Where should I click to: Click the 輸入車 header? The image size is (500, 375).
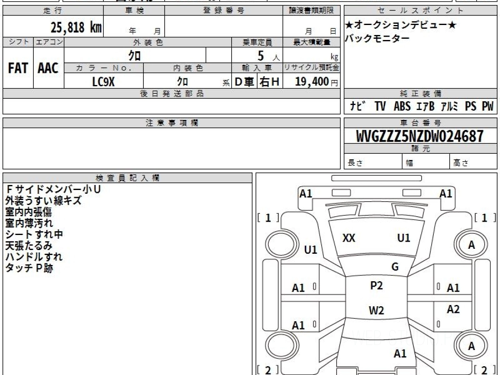coord(257,68)
